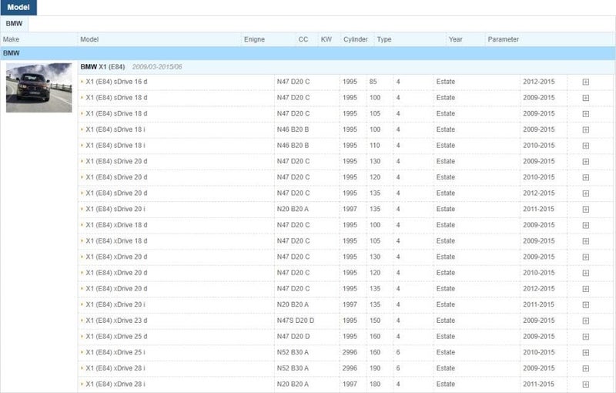Viewport: 616px width, 393px height.
Task: Click plus icon for 180 KW xDrive 28 i
Action: (x=585, y=385)
